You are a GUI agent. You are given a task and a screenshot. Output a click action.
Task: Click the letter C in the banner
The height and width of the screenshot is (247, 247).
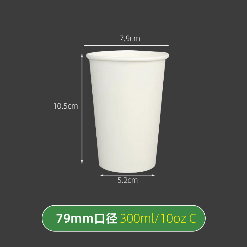[193, 219]
